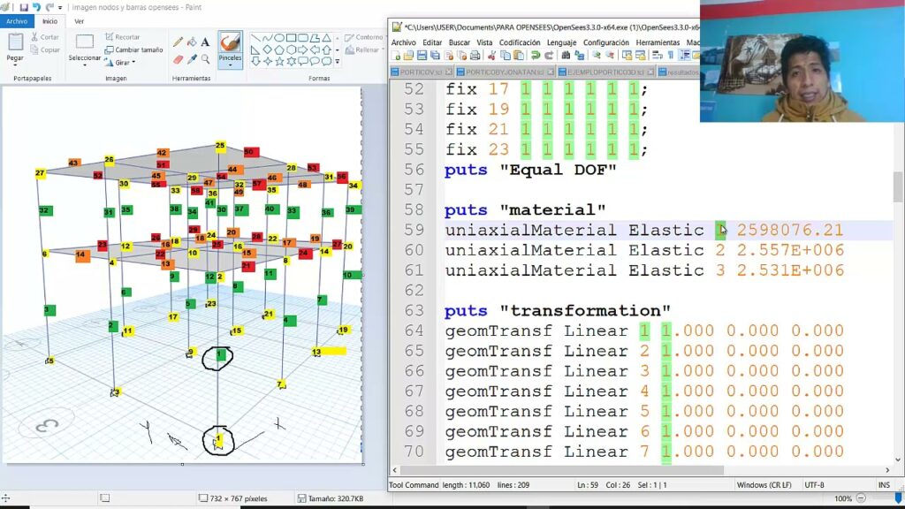
Task: Open Find using the binoculars icon
Action: 566,55
